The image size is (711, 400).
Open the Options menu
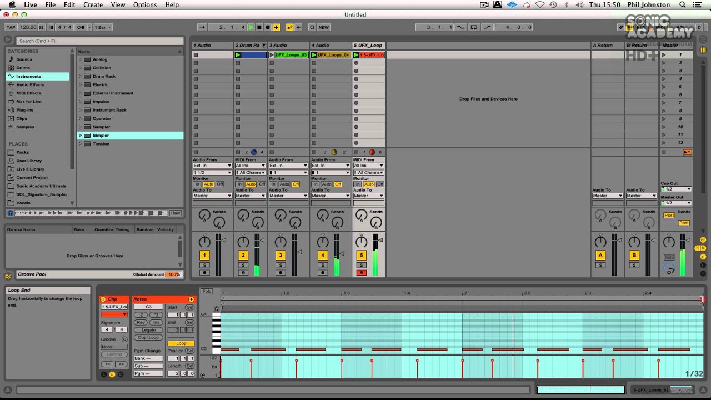[145, 5]
